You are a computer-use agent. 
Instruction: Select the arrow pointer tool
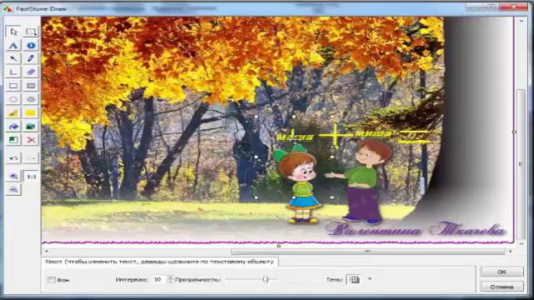click(x=13, y=32)
